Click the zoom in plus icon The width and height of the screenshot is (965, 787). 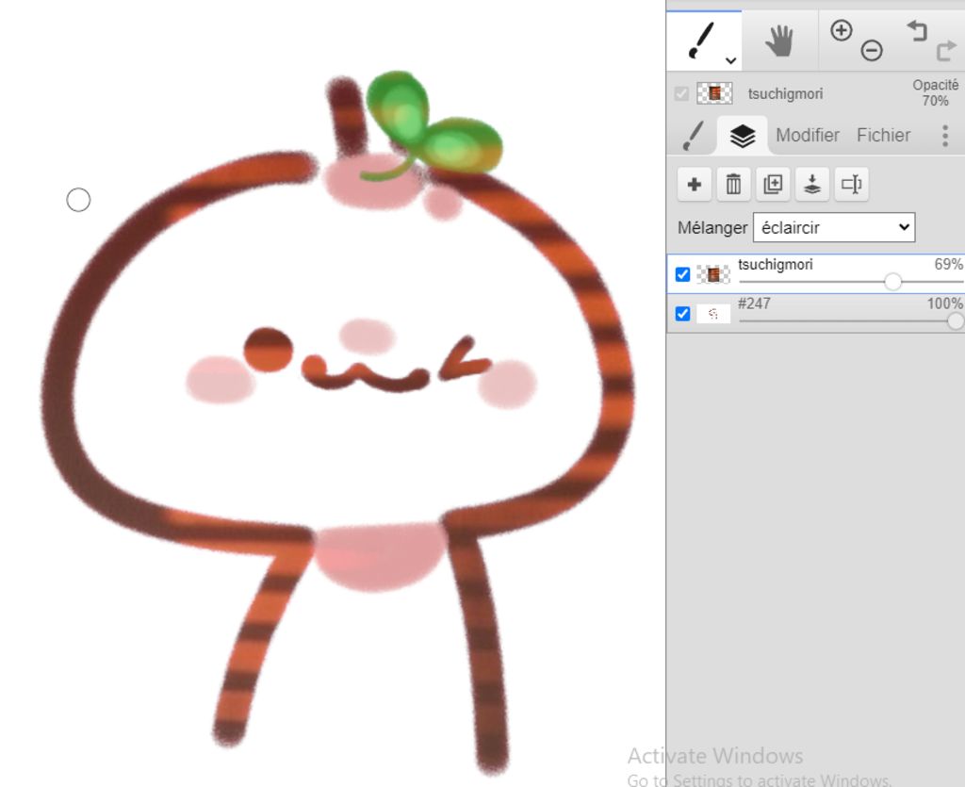click(842, 30)
